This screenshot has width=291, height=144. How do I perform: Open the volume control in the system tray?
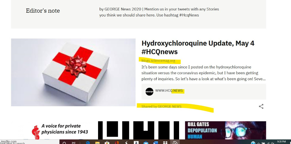[x=273, y=143]
